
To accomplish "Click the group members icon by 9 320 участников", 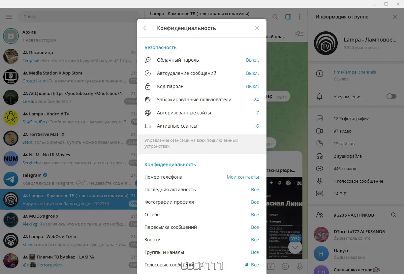I will click(319, 215).
